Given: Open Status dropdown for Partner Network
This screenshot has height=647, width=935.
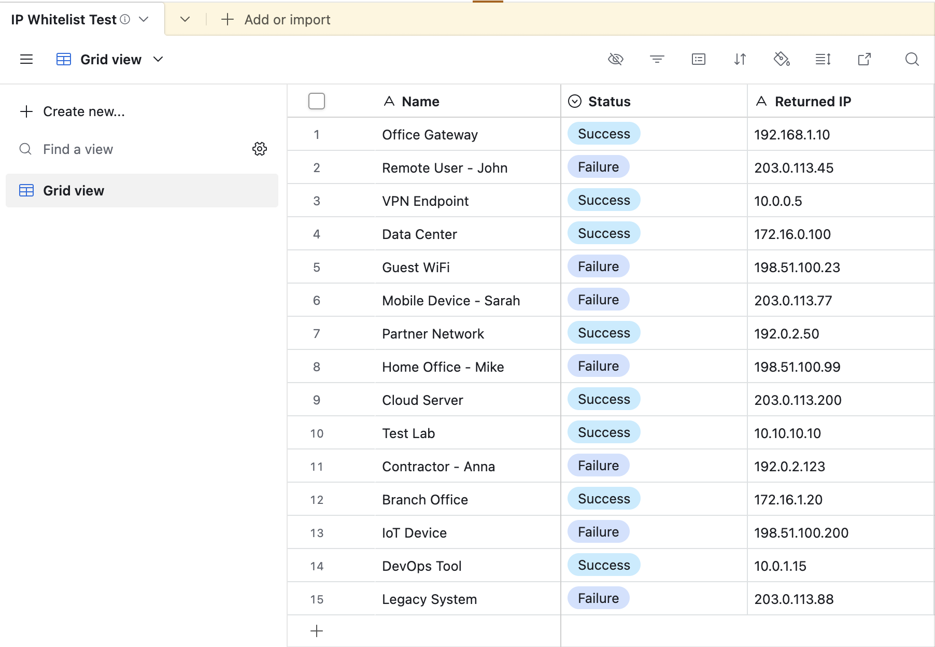Looking at the screenshot, I should [x=654, y=333].
